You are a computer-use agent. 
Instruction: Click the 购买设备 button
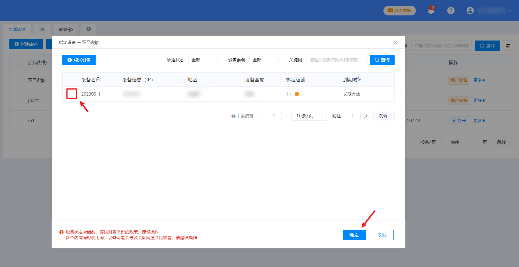click(x=79, y=60)
